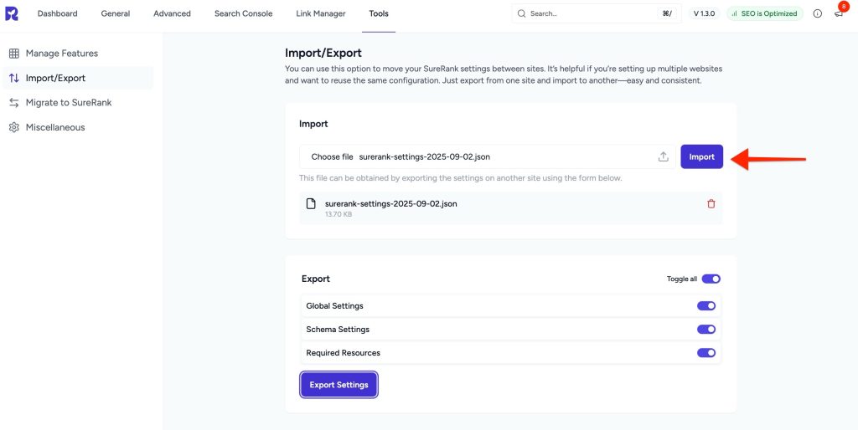858x430 pixels.
Task: Click the Manage Features grid icon
Action: pyautogui.click(x=14, y=54)
